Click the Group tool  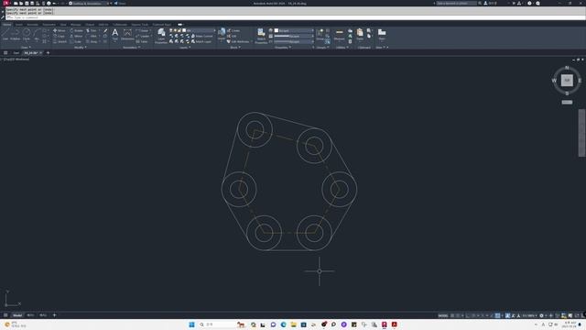pos(320,35)
